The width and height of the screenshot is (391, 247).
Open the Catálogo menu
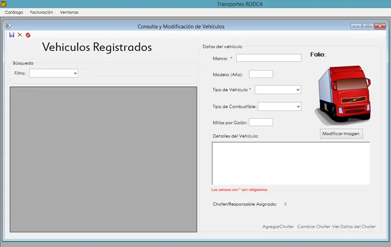[14, 12]
